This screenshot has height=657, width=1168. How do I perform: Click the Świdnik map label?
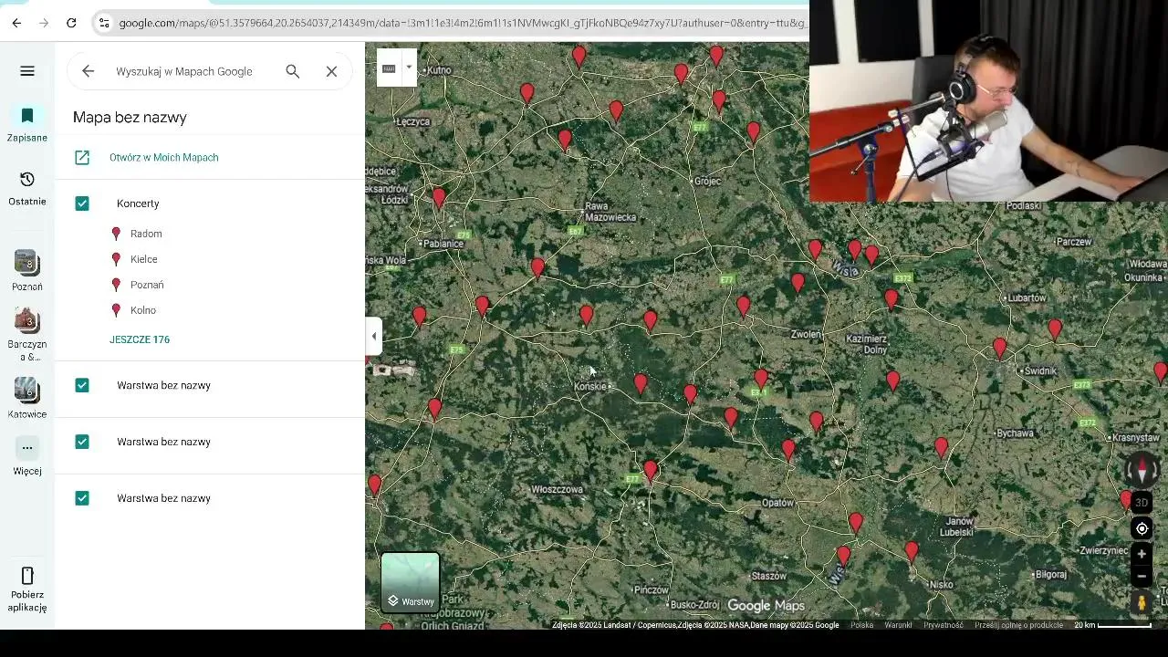1040,371
